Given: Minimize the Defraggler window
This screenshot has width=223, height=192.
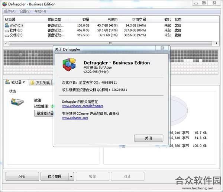Looking at the screenshot, I should 196,3.
